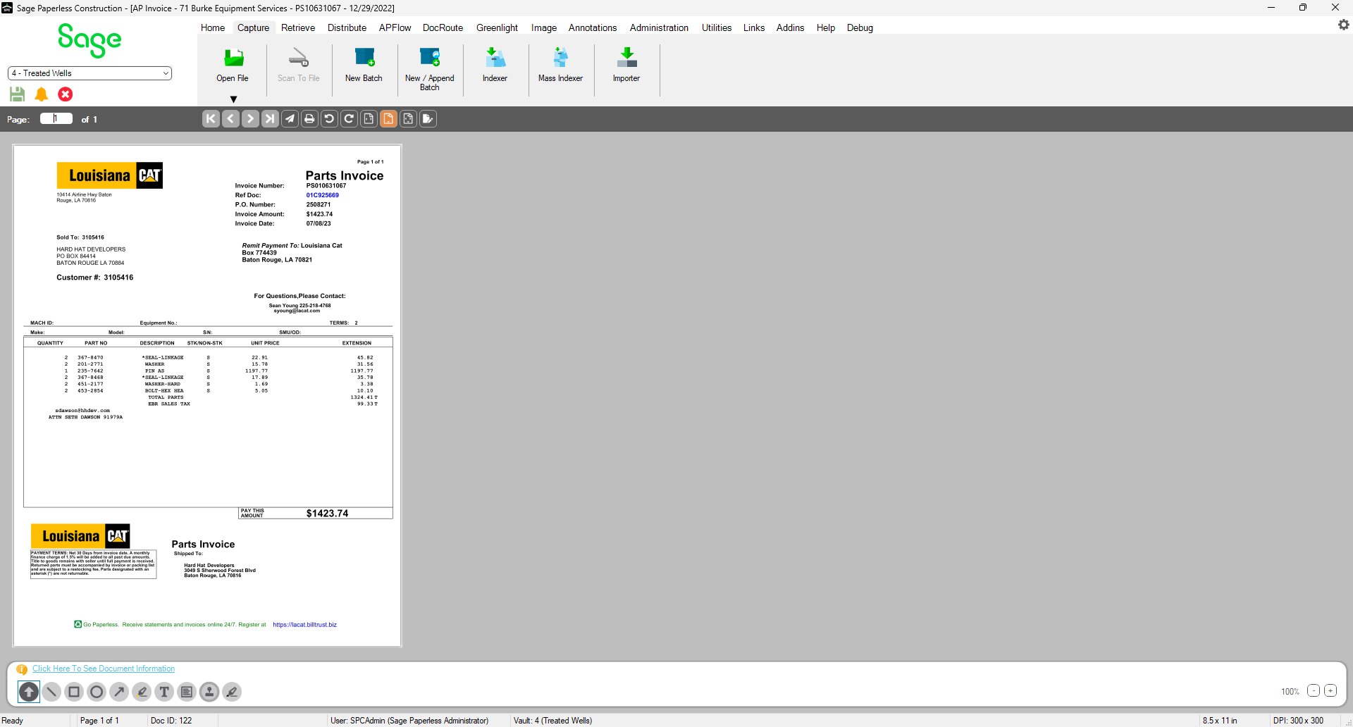The image size is (1353, 727).
Task: Open the Help menu
Action: 826,27
